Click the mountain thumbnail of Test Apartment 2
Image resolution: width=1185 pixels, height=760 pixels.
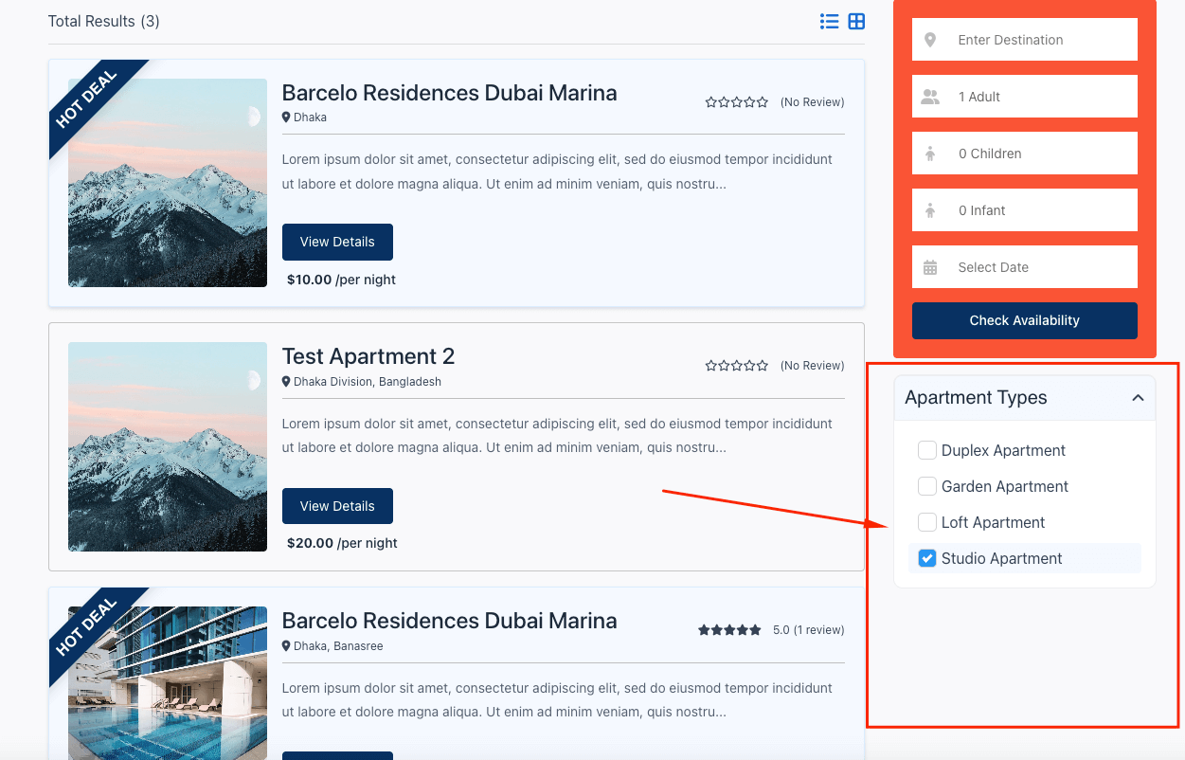(168, 447)
